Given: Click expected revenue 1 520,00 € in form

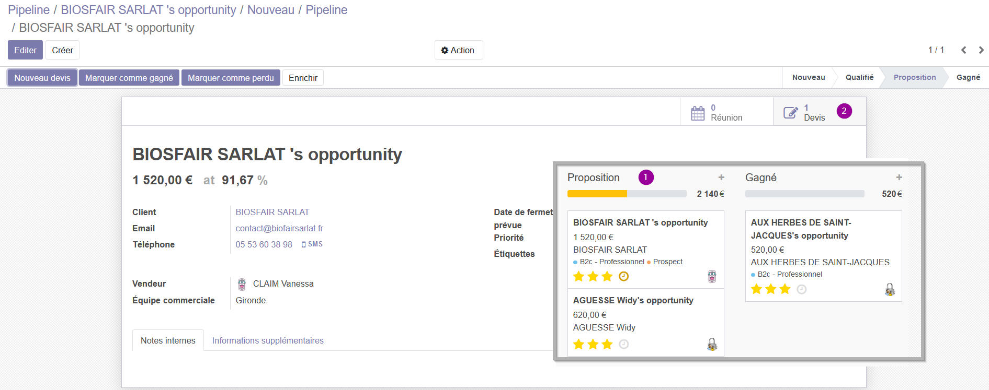Looking at the screenshot, I should click(x=163, y=180).
